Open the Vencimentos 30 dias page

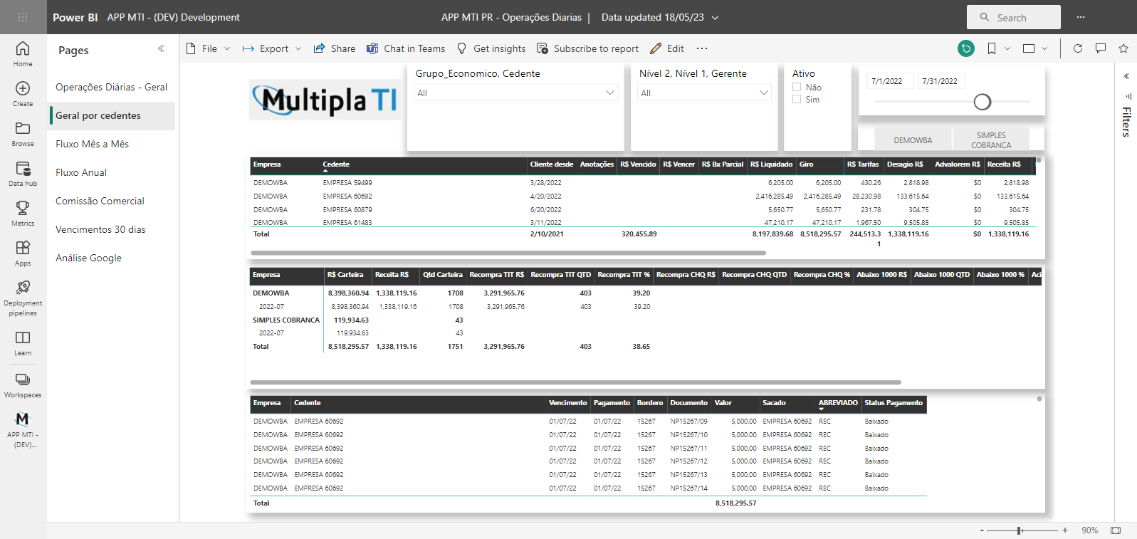(x=112, y=229)
